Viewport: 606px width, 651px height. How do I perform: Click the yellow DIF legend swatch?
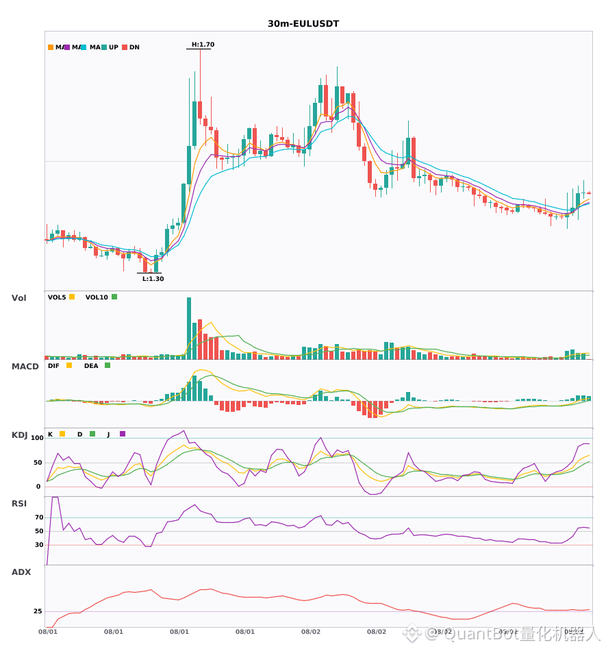pyautogui.click(x=69, y=365)
